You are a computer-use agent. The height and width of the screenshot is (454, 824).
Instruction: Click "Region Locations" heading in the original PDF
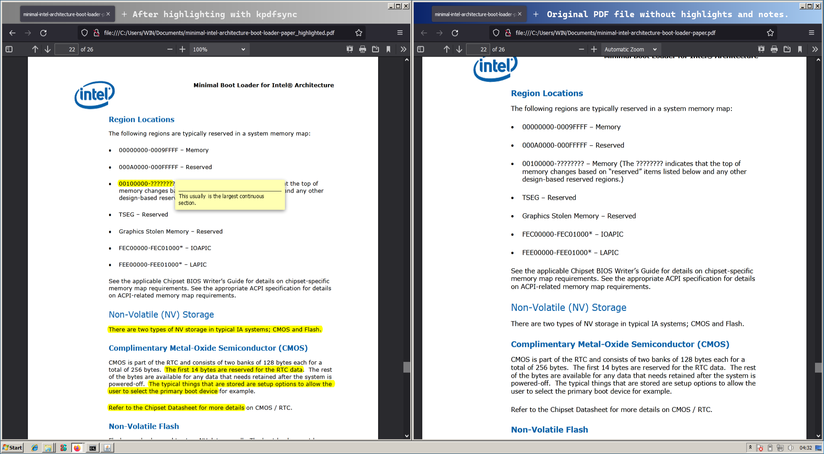(547, 93)
